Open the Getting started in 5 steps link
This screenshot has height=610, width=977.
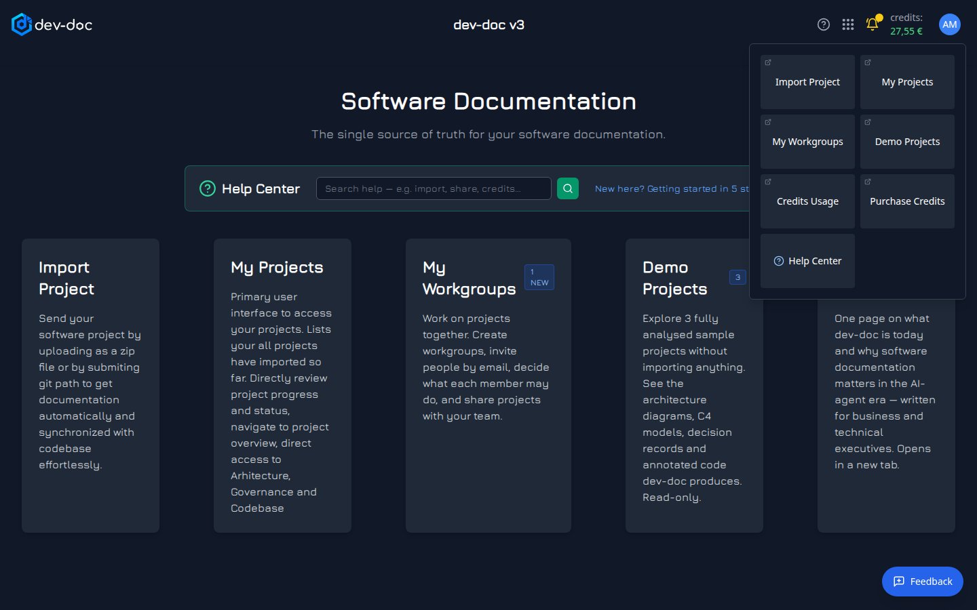tap(672, 188)
